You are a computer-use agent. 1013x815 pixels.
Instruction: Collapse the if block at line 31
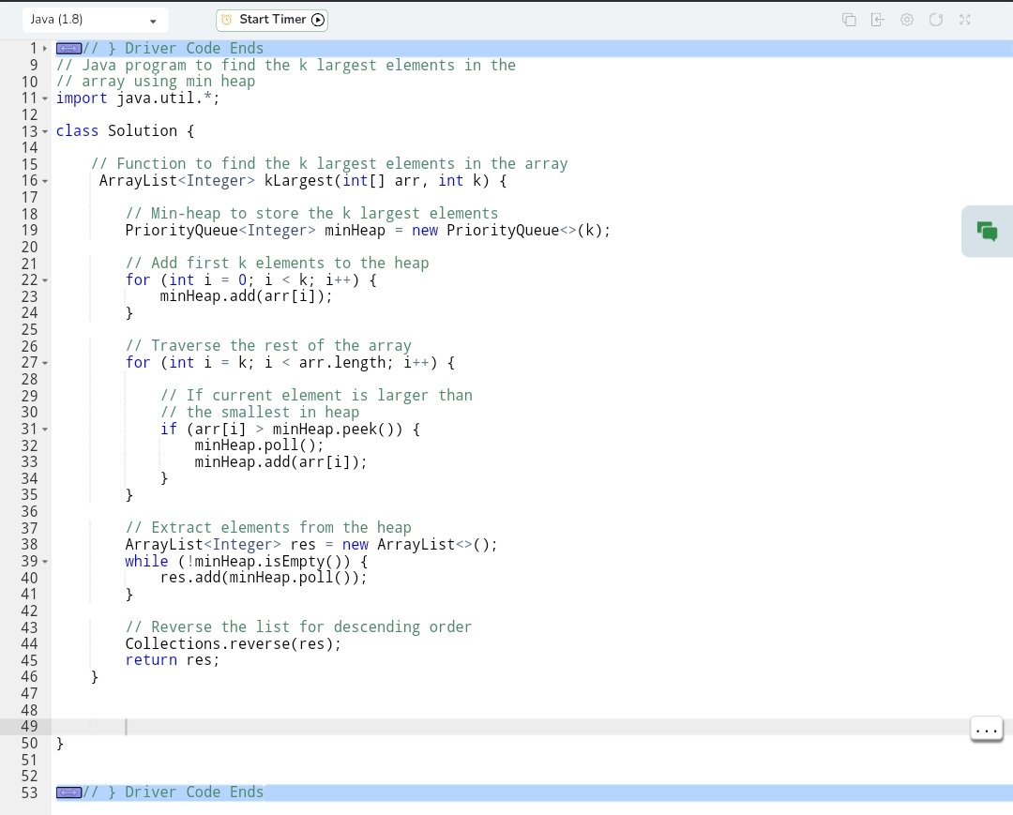click(x=45, y=430)
